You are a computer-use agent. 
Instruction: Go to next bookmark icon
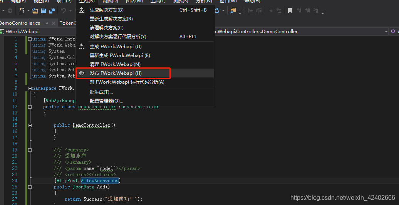coord(307,11)
